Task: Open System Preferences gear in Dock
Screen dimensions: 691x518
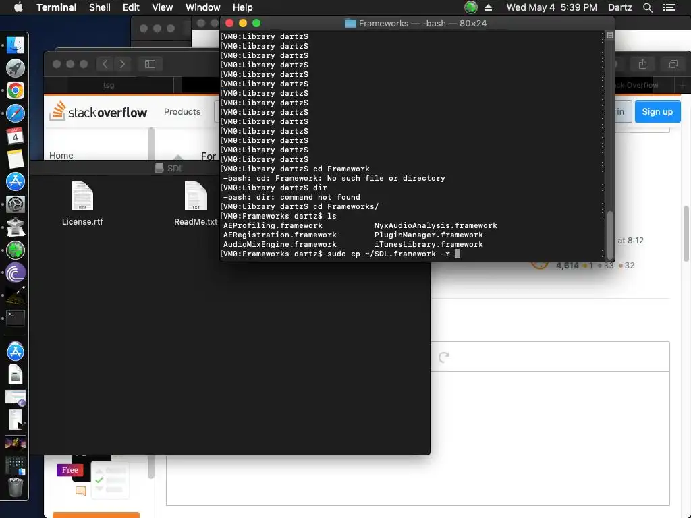Action: [16, 204]
